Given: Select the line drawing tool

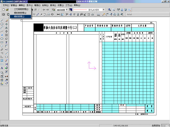Looking at the screenshot, I should point(2,20).
